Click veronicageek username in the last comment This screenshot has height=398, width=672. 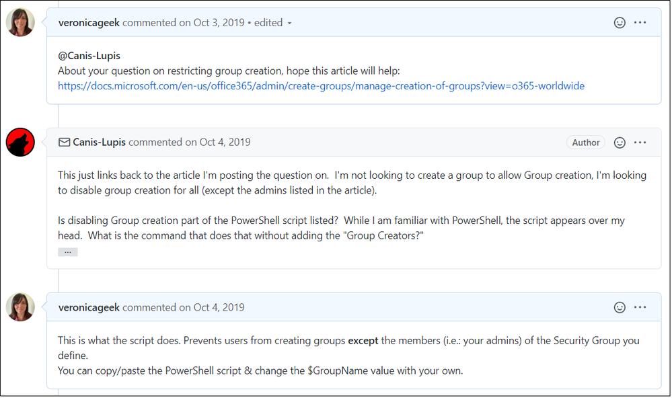tap(89, 307)
